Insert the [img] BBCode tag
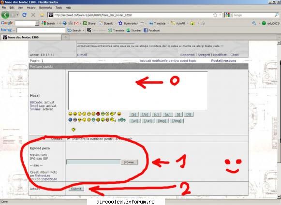The width and height of the screenshot is (281, 205). click(x=162, y=121)
